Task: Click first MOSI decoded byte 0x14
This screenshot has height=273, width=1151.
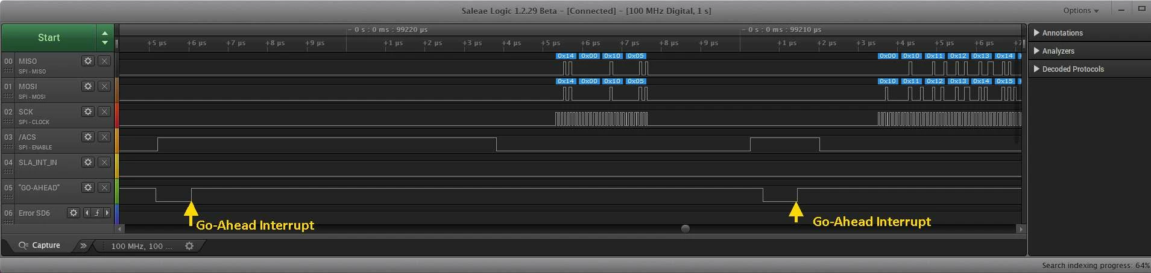Action: 566,81
